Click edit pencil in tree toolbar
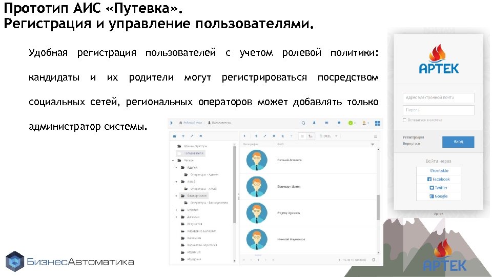492x277 pixels. tap(192, 136)
